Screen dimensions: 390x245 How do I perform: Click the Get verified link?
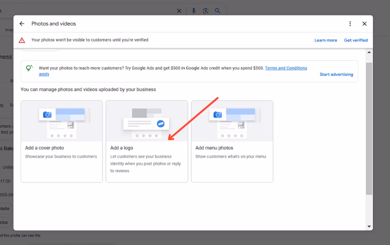coord(356,40)
